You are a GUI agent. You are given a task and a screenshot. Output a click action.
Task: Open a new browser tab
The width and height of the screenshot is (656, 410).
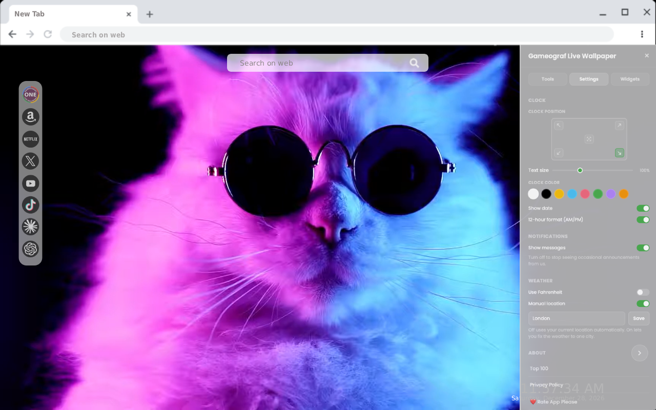click(150, 14)
